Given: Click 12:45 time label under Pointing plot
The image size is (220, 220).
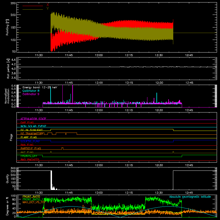Looking at the screenshot, I should [189, 55].
